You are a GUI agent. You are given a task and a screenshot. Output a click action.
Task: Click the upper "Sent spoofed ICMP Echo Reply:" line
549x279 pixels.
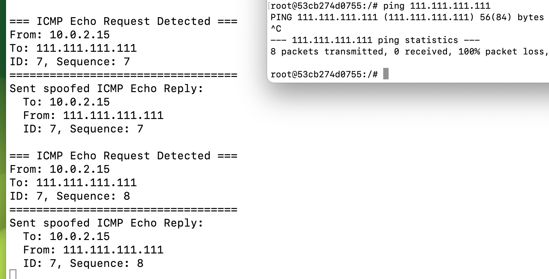[x=106, y=88]
